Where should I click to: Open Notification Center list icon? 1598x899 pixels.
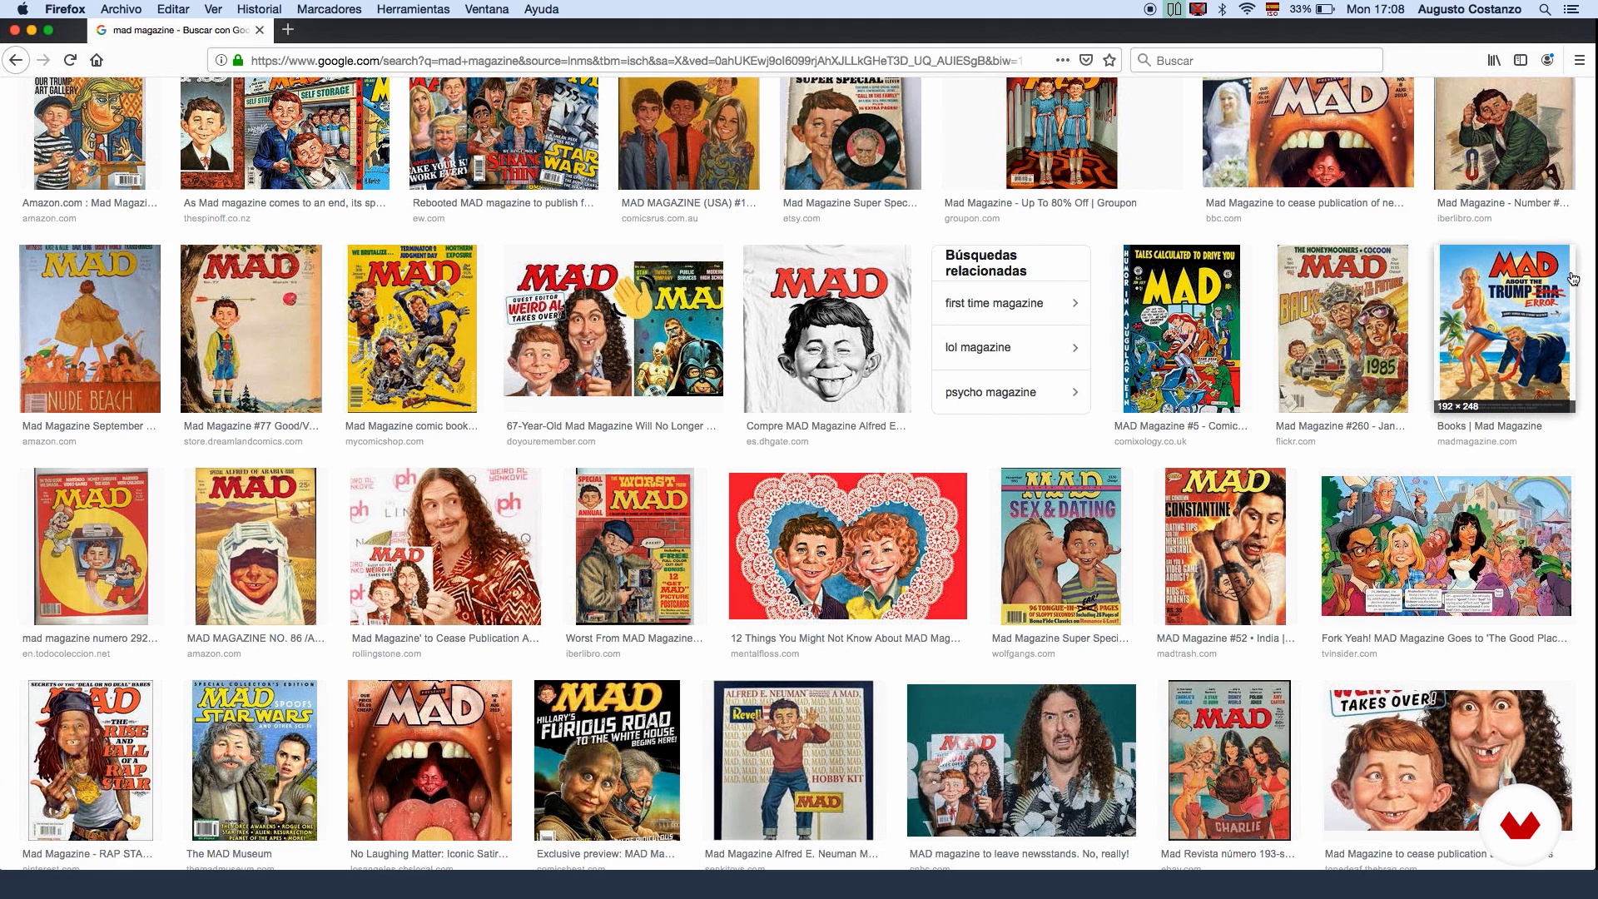click(1571, 9)
